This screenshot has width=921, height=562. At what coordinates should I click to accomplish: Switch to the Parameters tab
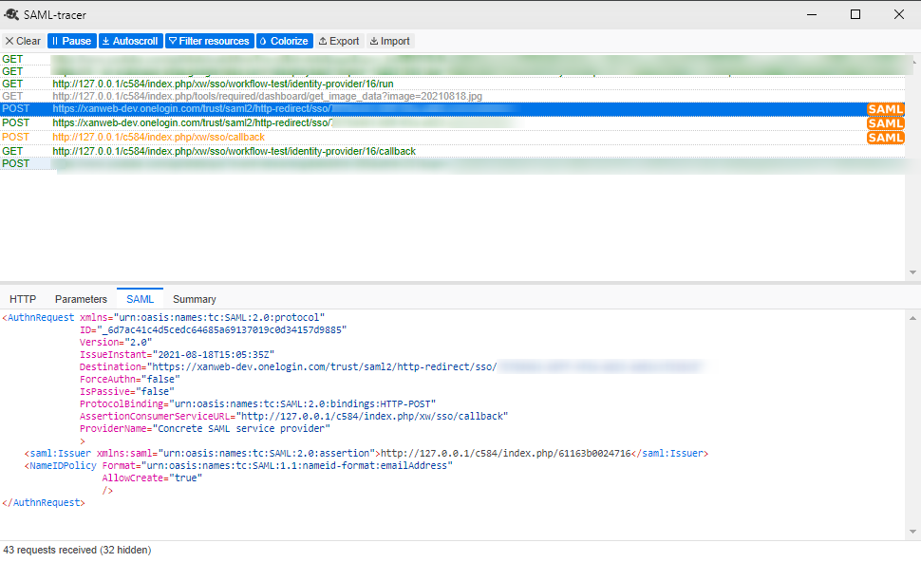tap(81, 299)
